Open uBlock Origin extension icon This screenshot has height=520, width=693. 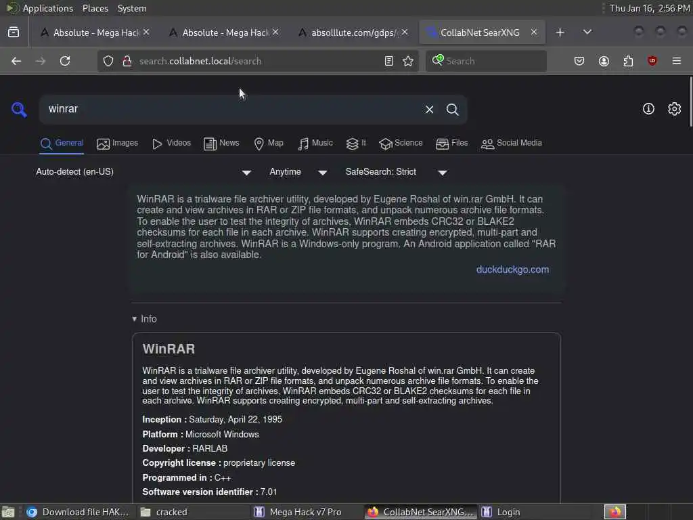[x=652, y=61]
